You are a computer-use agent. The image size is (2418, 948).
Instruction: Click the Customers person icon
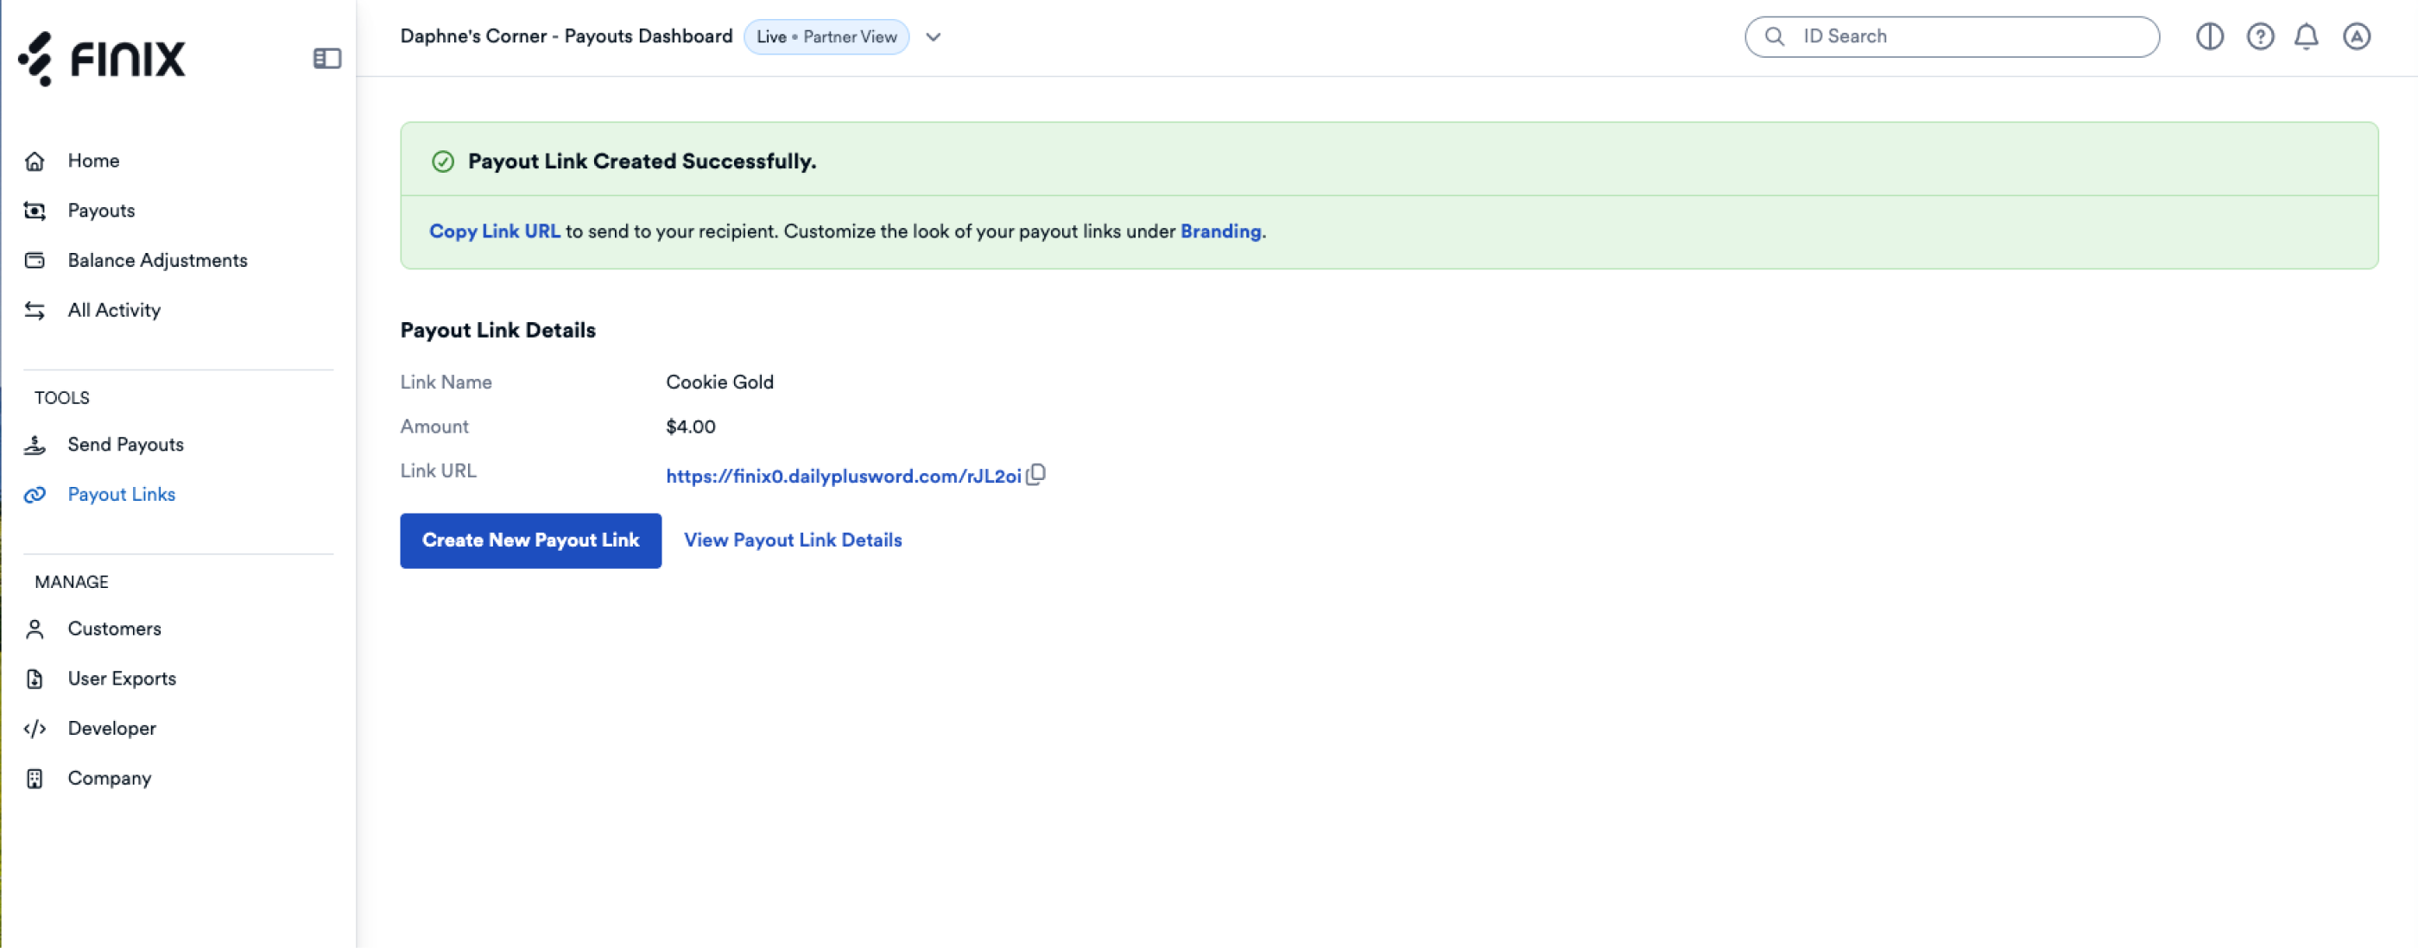pyautogui.click(x=35, y=629)
